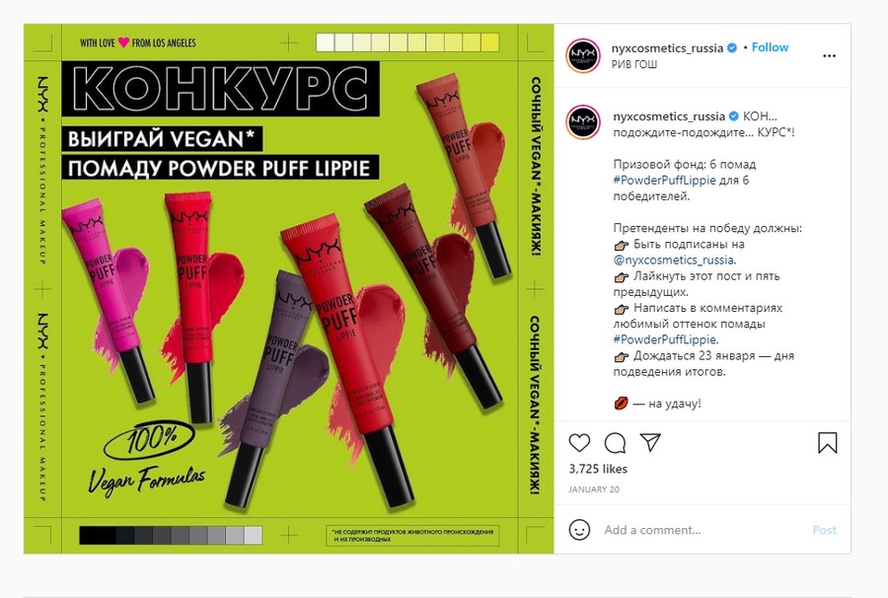888x598 pixels.
Task: Open the first #PowderPuffLippie hashtag
Action: click(664, 180)
